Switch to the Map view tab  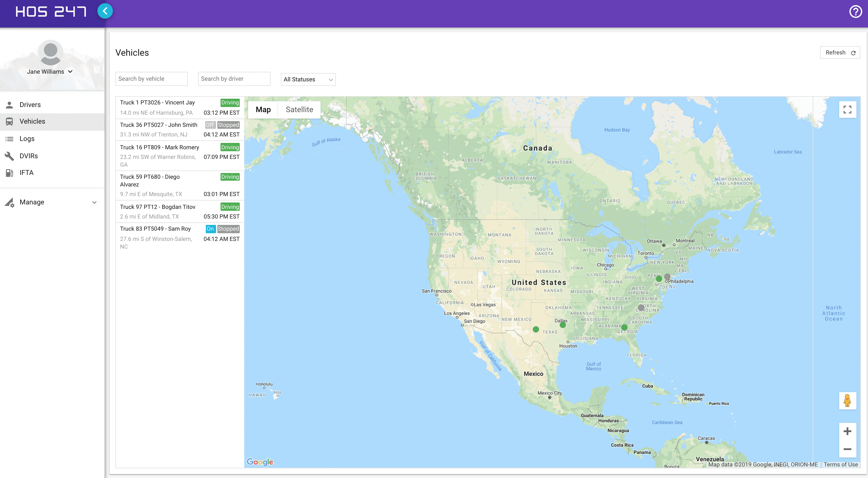pos(263,110)
